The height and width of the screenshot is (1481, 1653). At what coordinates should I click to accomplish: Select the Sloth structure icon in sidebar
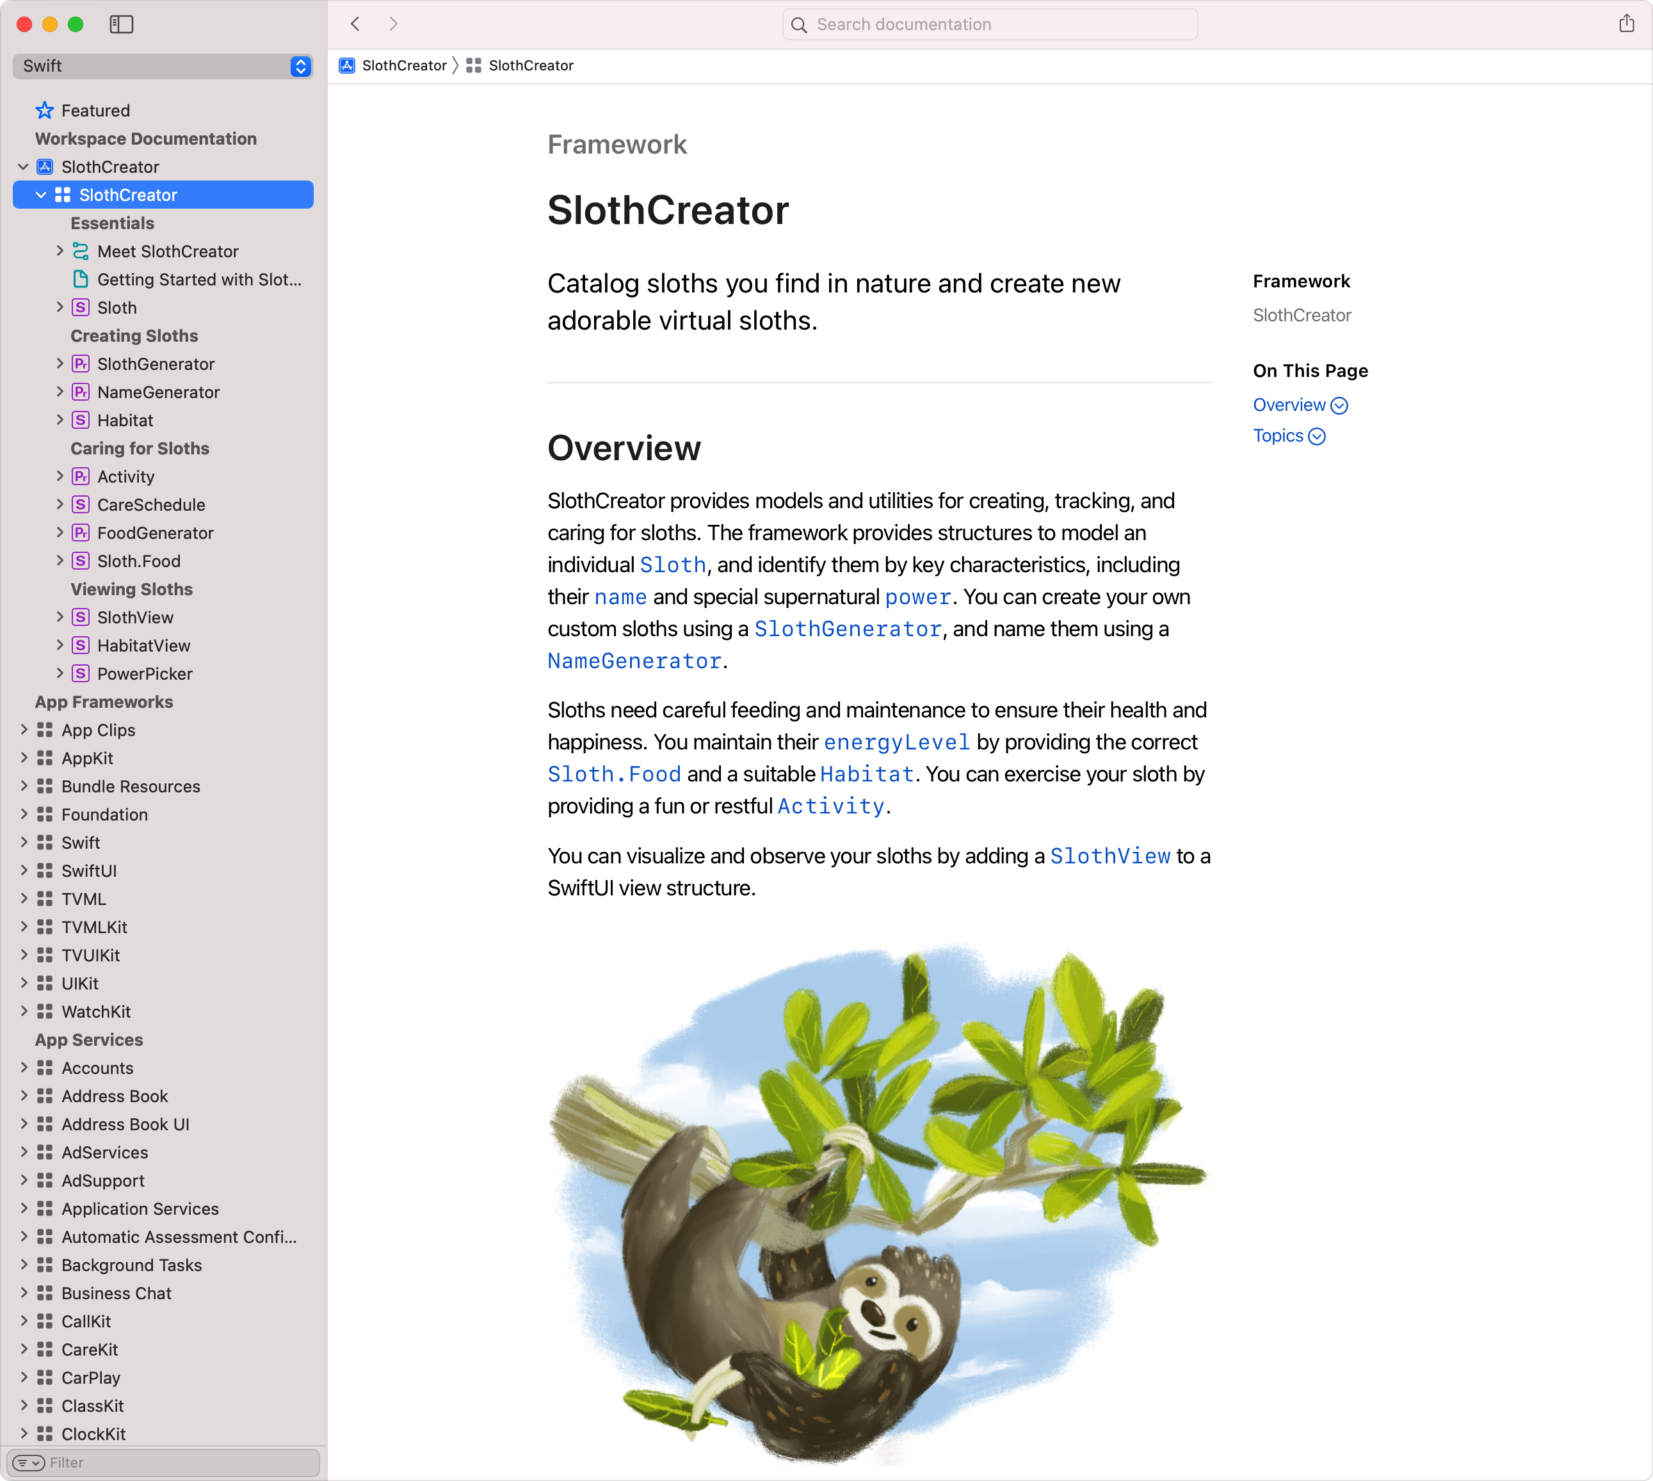coord(81,308)
